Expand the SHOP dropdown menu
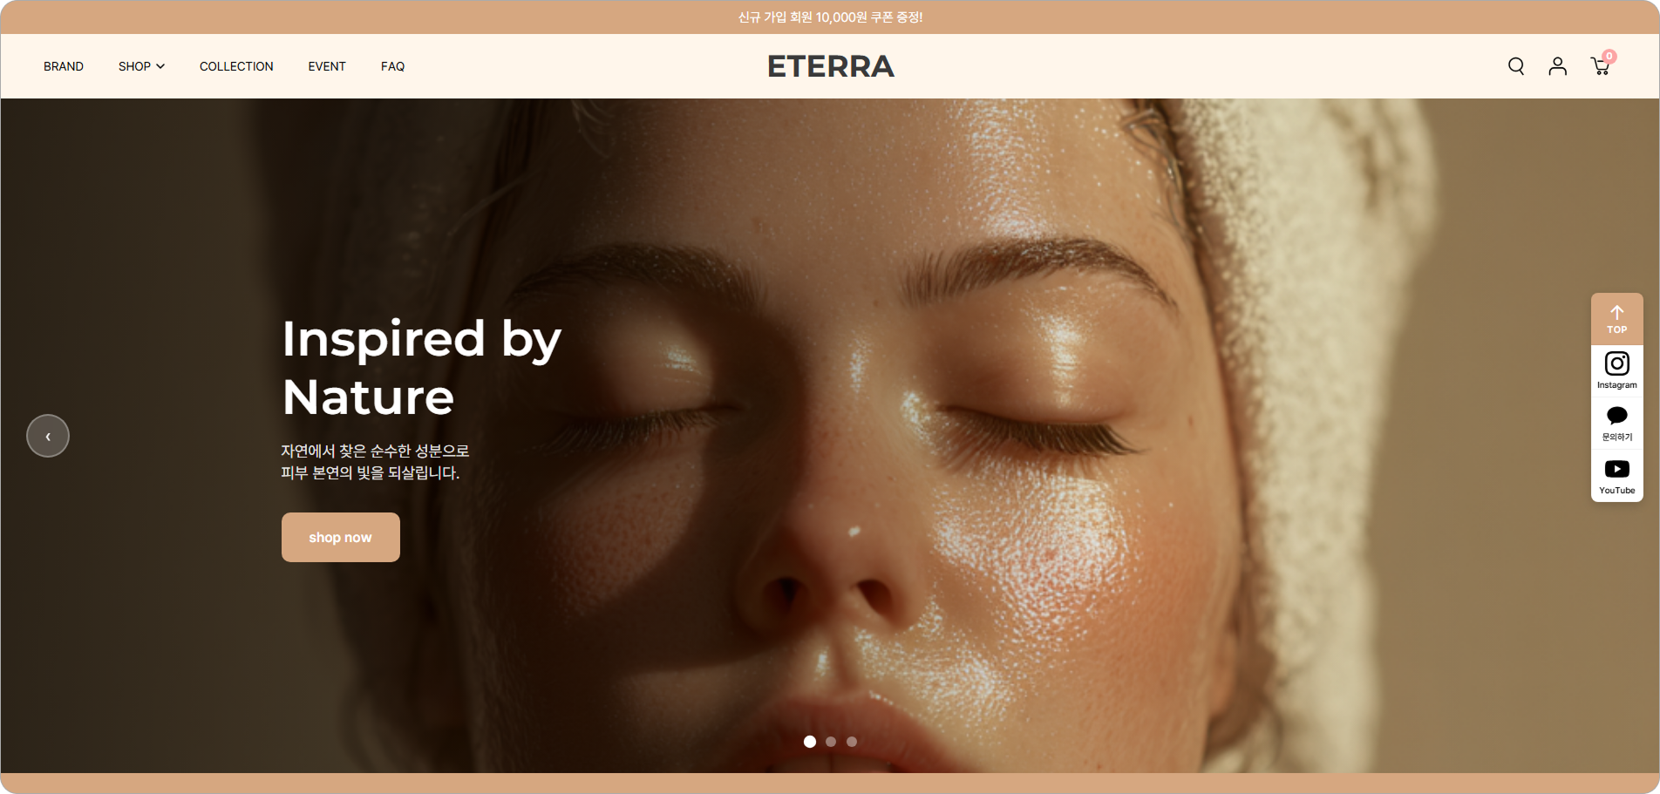 [141, 66]
